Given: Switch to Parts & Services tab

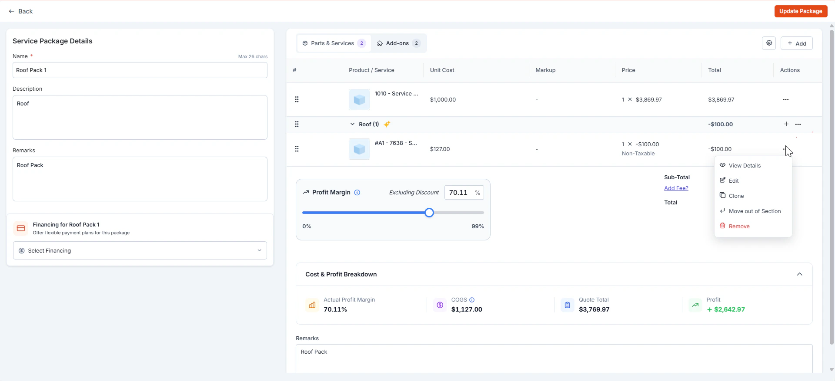Looking at the screenshot, I should click(334, 43).
